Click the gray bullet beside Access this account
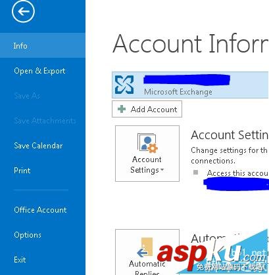 click(x=195, y=173)
